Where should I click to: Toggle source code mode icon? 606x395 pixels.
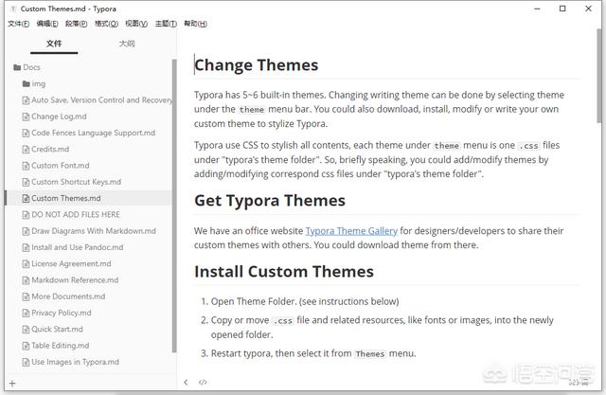point(203,383)
